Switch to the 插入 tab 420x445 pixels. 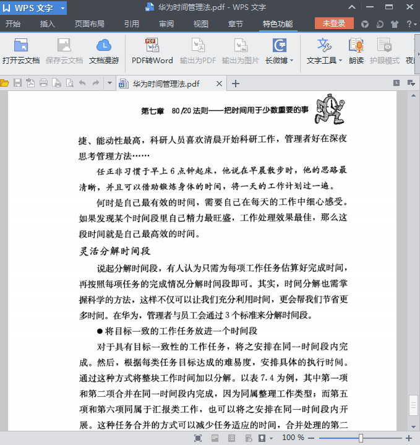[x=48, y=24]
